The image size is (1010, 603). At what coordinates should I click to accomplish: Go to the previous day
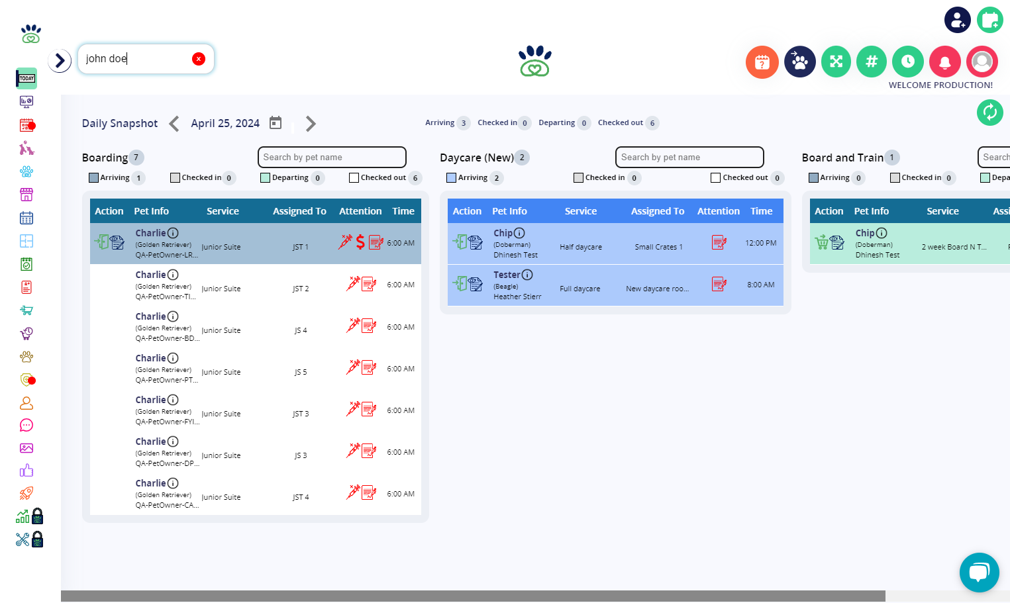pyautogui.click(x=174, y=124)
